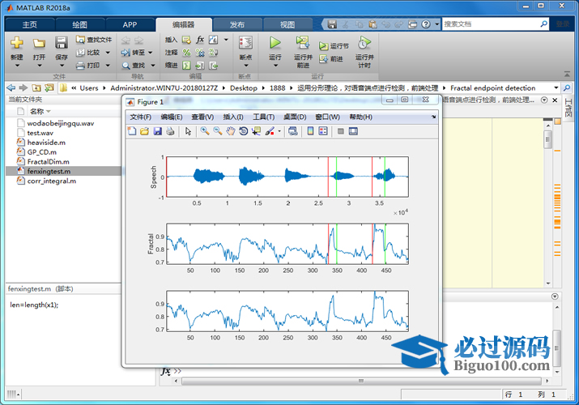Open the Breakpoints (断点) icon
Image resolution: width=579 pixels, height=405 pixels.
(245, 43)
